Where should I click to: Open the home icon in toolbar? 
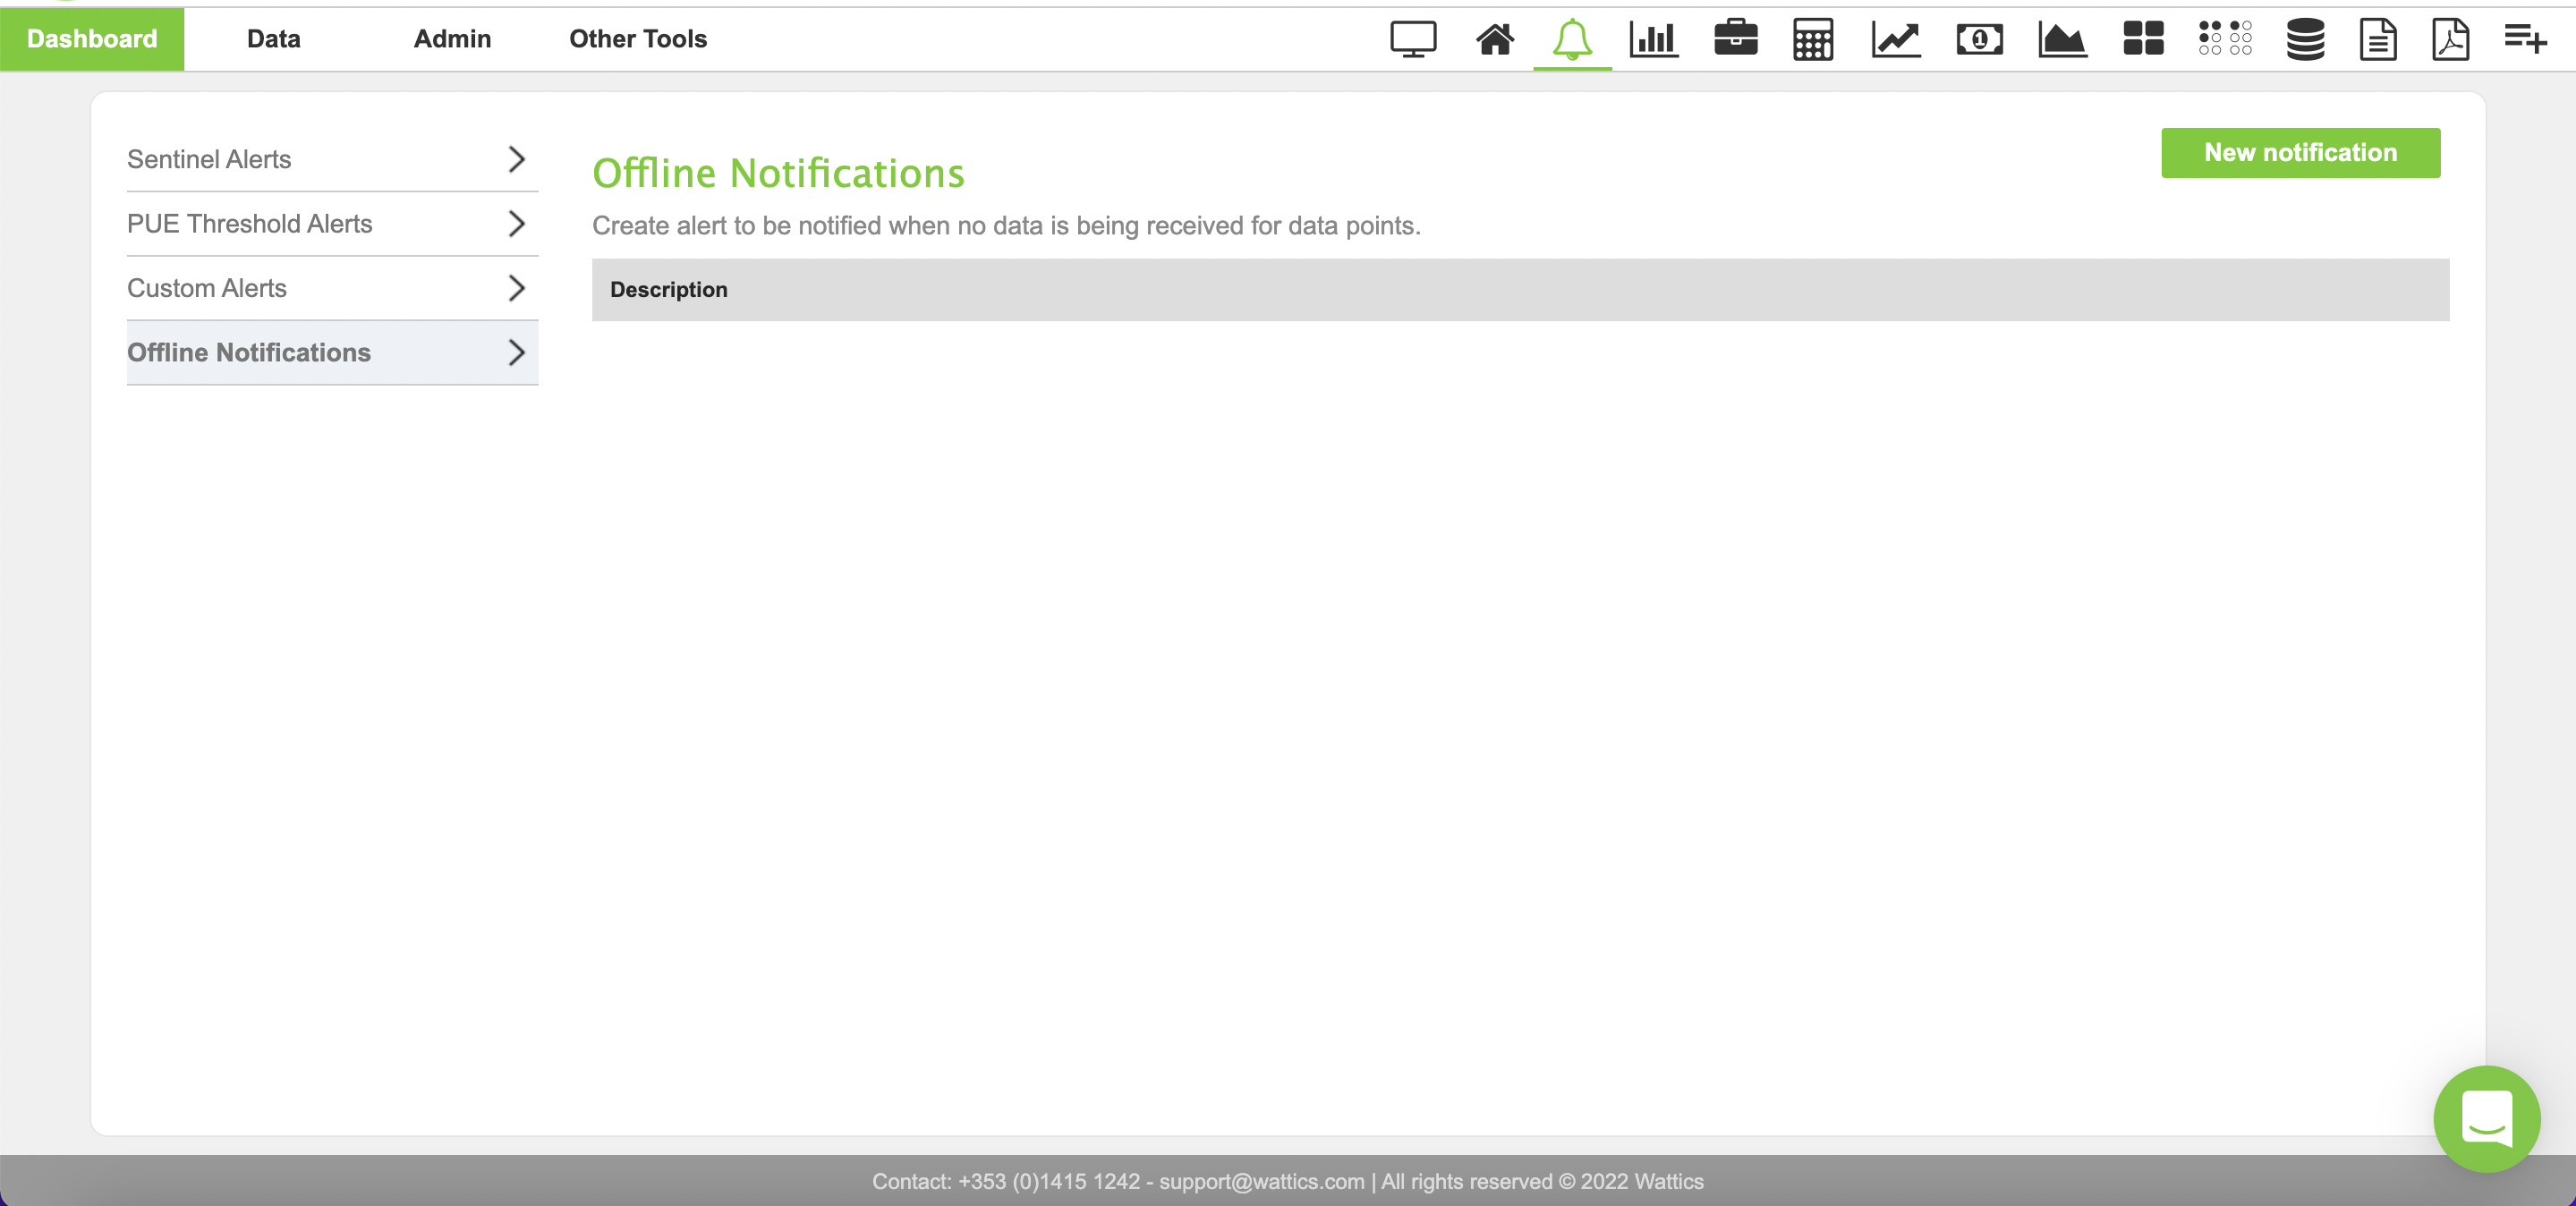tap(1495, 39)
